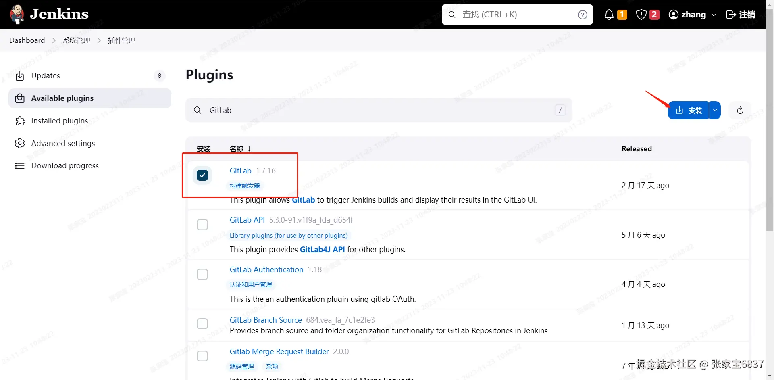Screen dimensions: 774x380
Task: Click the refresh plugin list icon
Action: pos(740,111)
